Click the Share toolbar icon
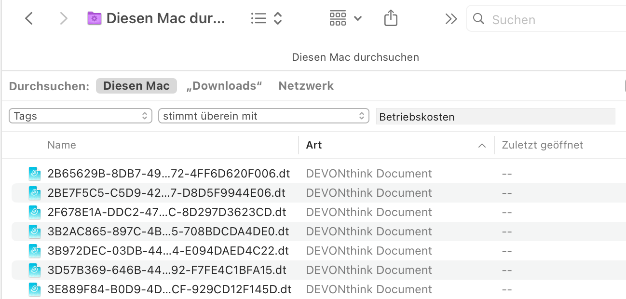The image size is (626, 299). [391, 19]
